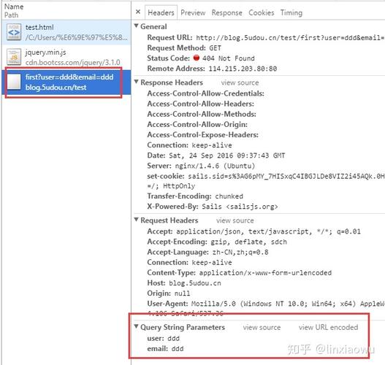Select the jquery.min.js request row
This screenshot has height=365, width=385.
(66, 57)
